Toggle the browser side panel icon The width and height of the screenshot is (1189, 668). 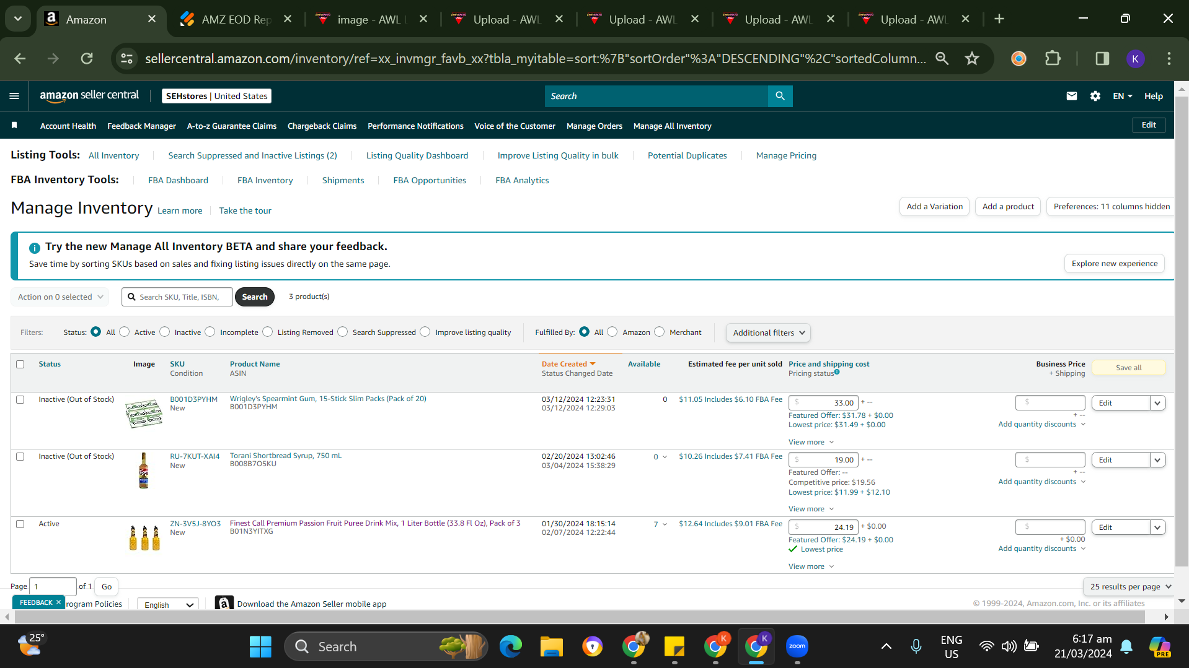point(1102,59)
